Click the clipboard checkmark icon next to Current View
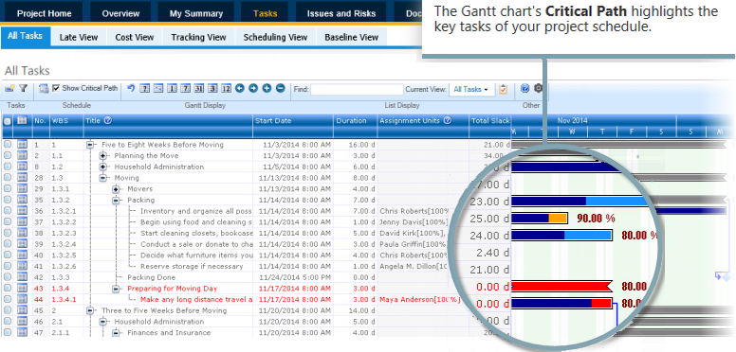This screenshot has width=736, height=352. point(504,89)
